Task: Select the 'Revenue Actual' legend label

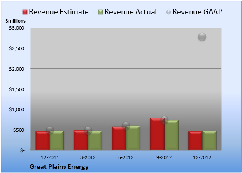Action: [130, 12]
